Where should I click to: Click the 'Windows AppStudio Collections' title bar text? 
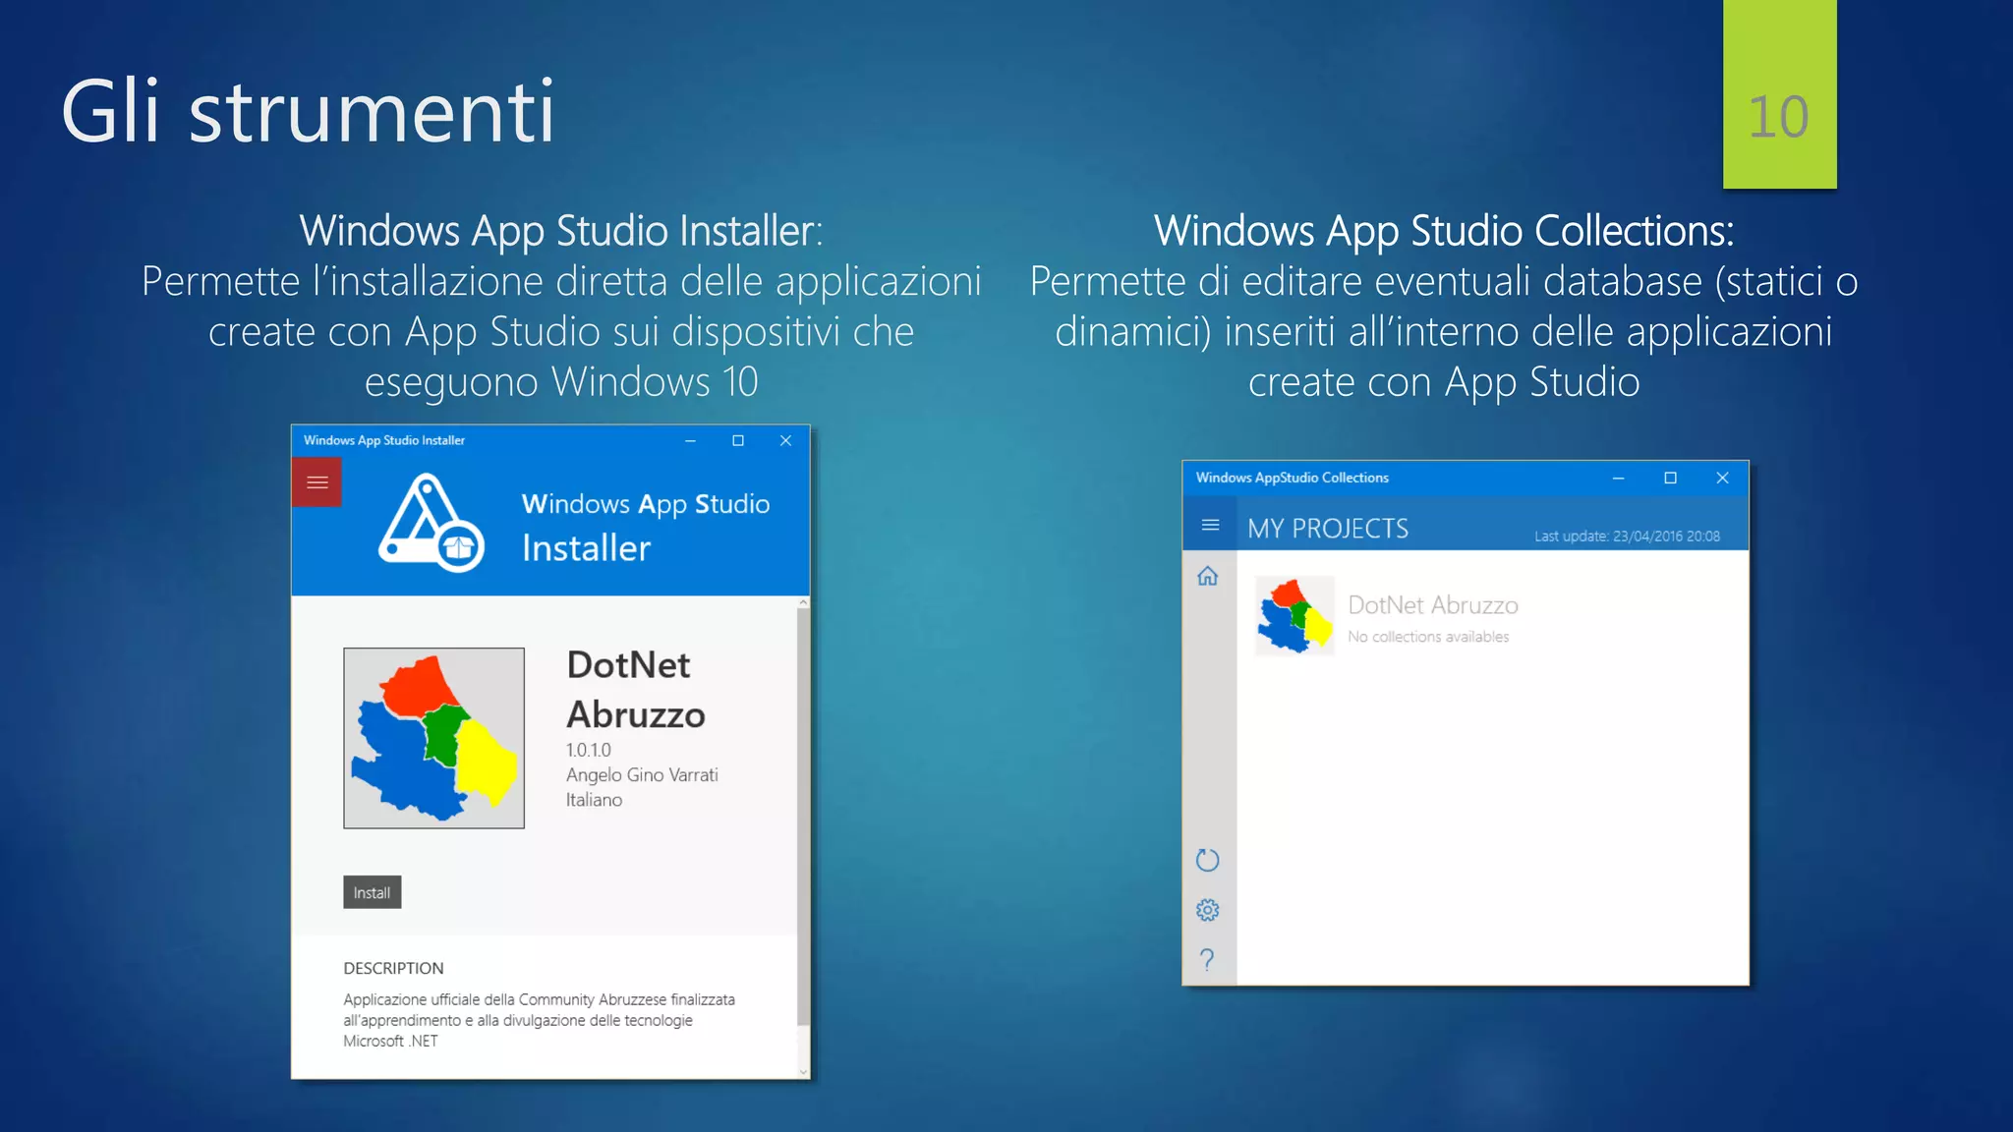click(1292, 478)
